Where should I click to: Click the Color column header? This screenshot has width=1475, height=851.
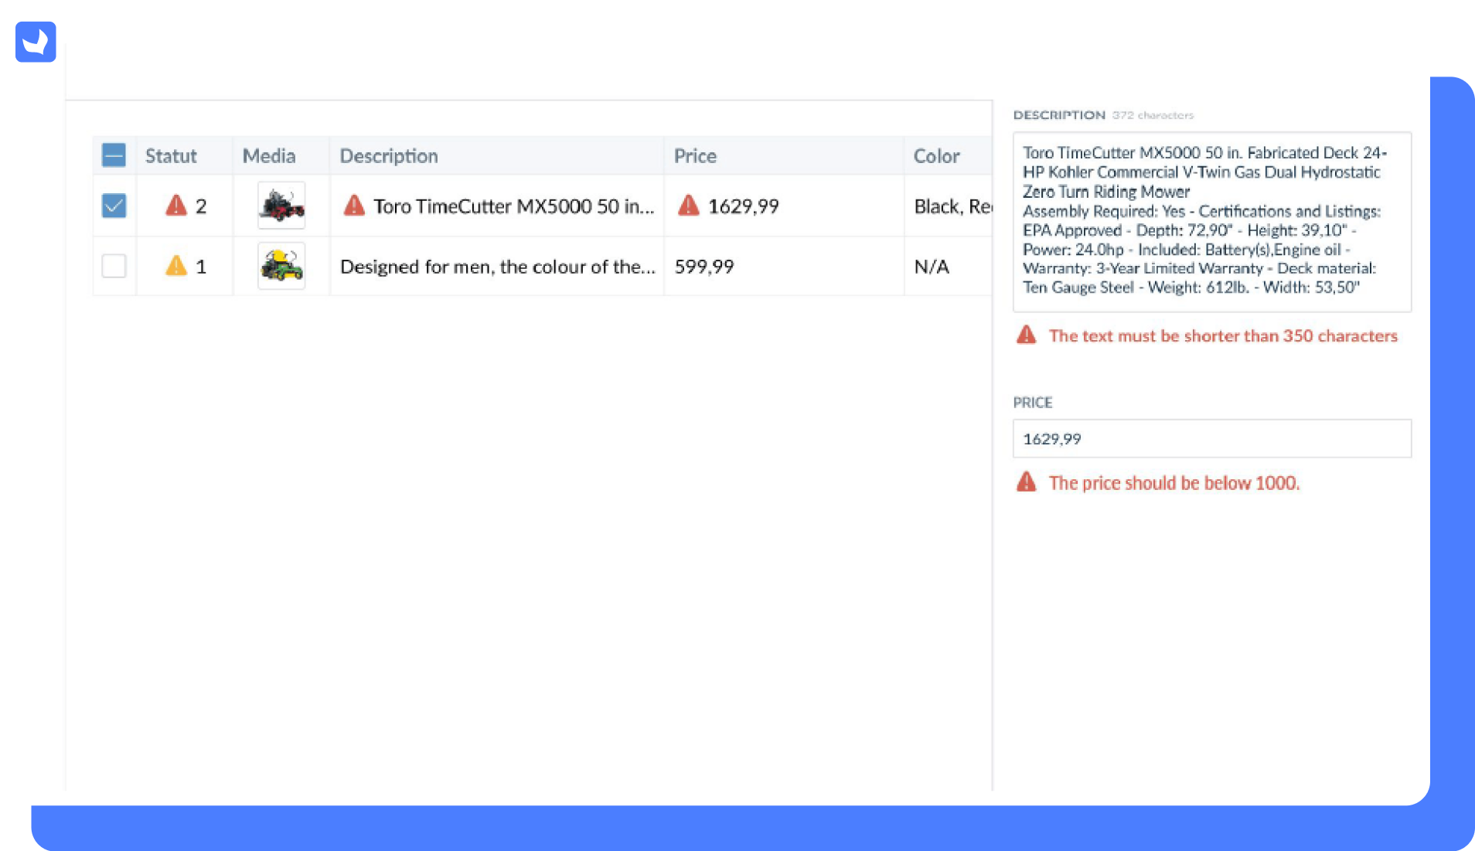point(936,156)
